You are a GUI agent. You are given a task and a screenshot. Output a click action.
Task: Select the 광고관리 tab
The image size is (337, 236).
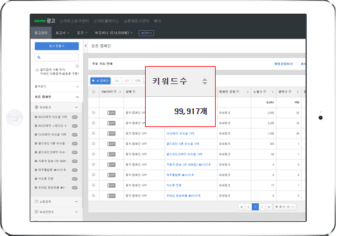pyautogui.click(x=41, y=33)
